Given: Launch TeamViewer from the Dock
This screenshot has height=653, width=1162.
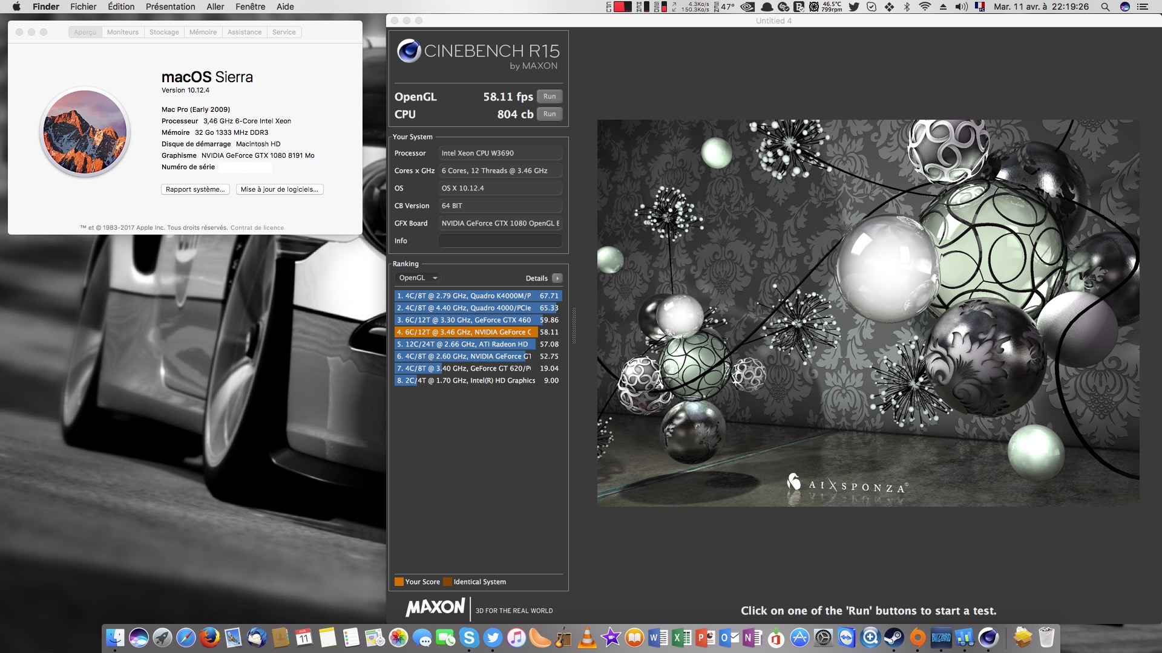Looking at the screenshot, I should pyautogui.click(x=847, y=637).
